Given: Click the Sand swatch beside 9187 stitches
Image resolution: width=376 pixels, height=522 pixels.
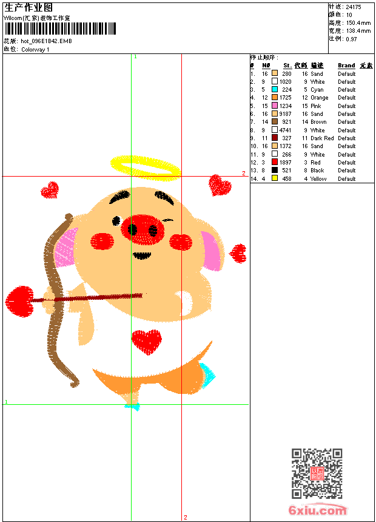Looking at the screenshot, I should pos(275,114).
